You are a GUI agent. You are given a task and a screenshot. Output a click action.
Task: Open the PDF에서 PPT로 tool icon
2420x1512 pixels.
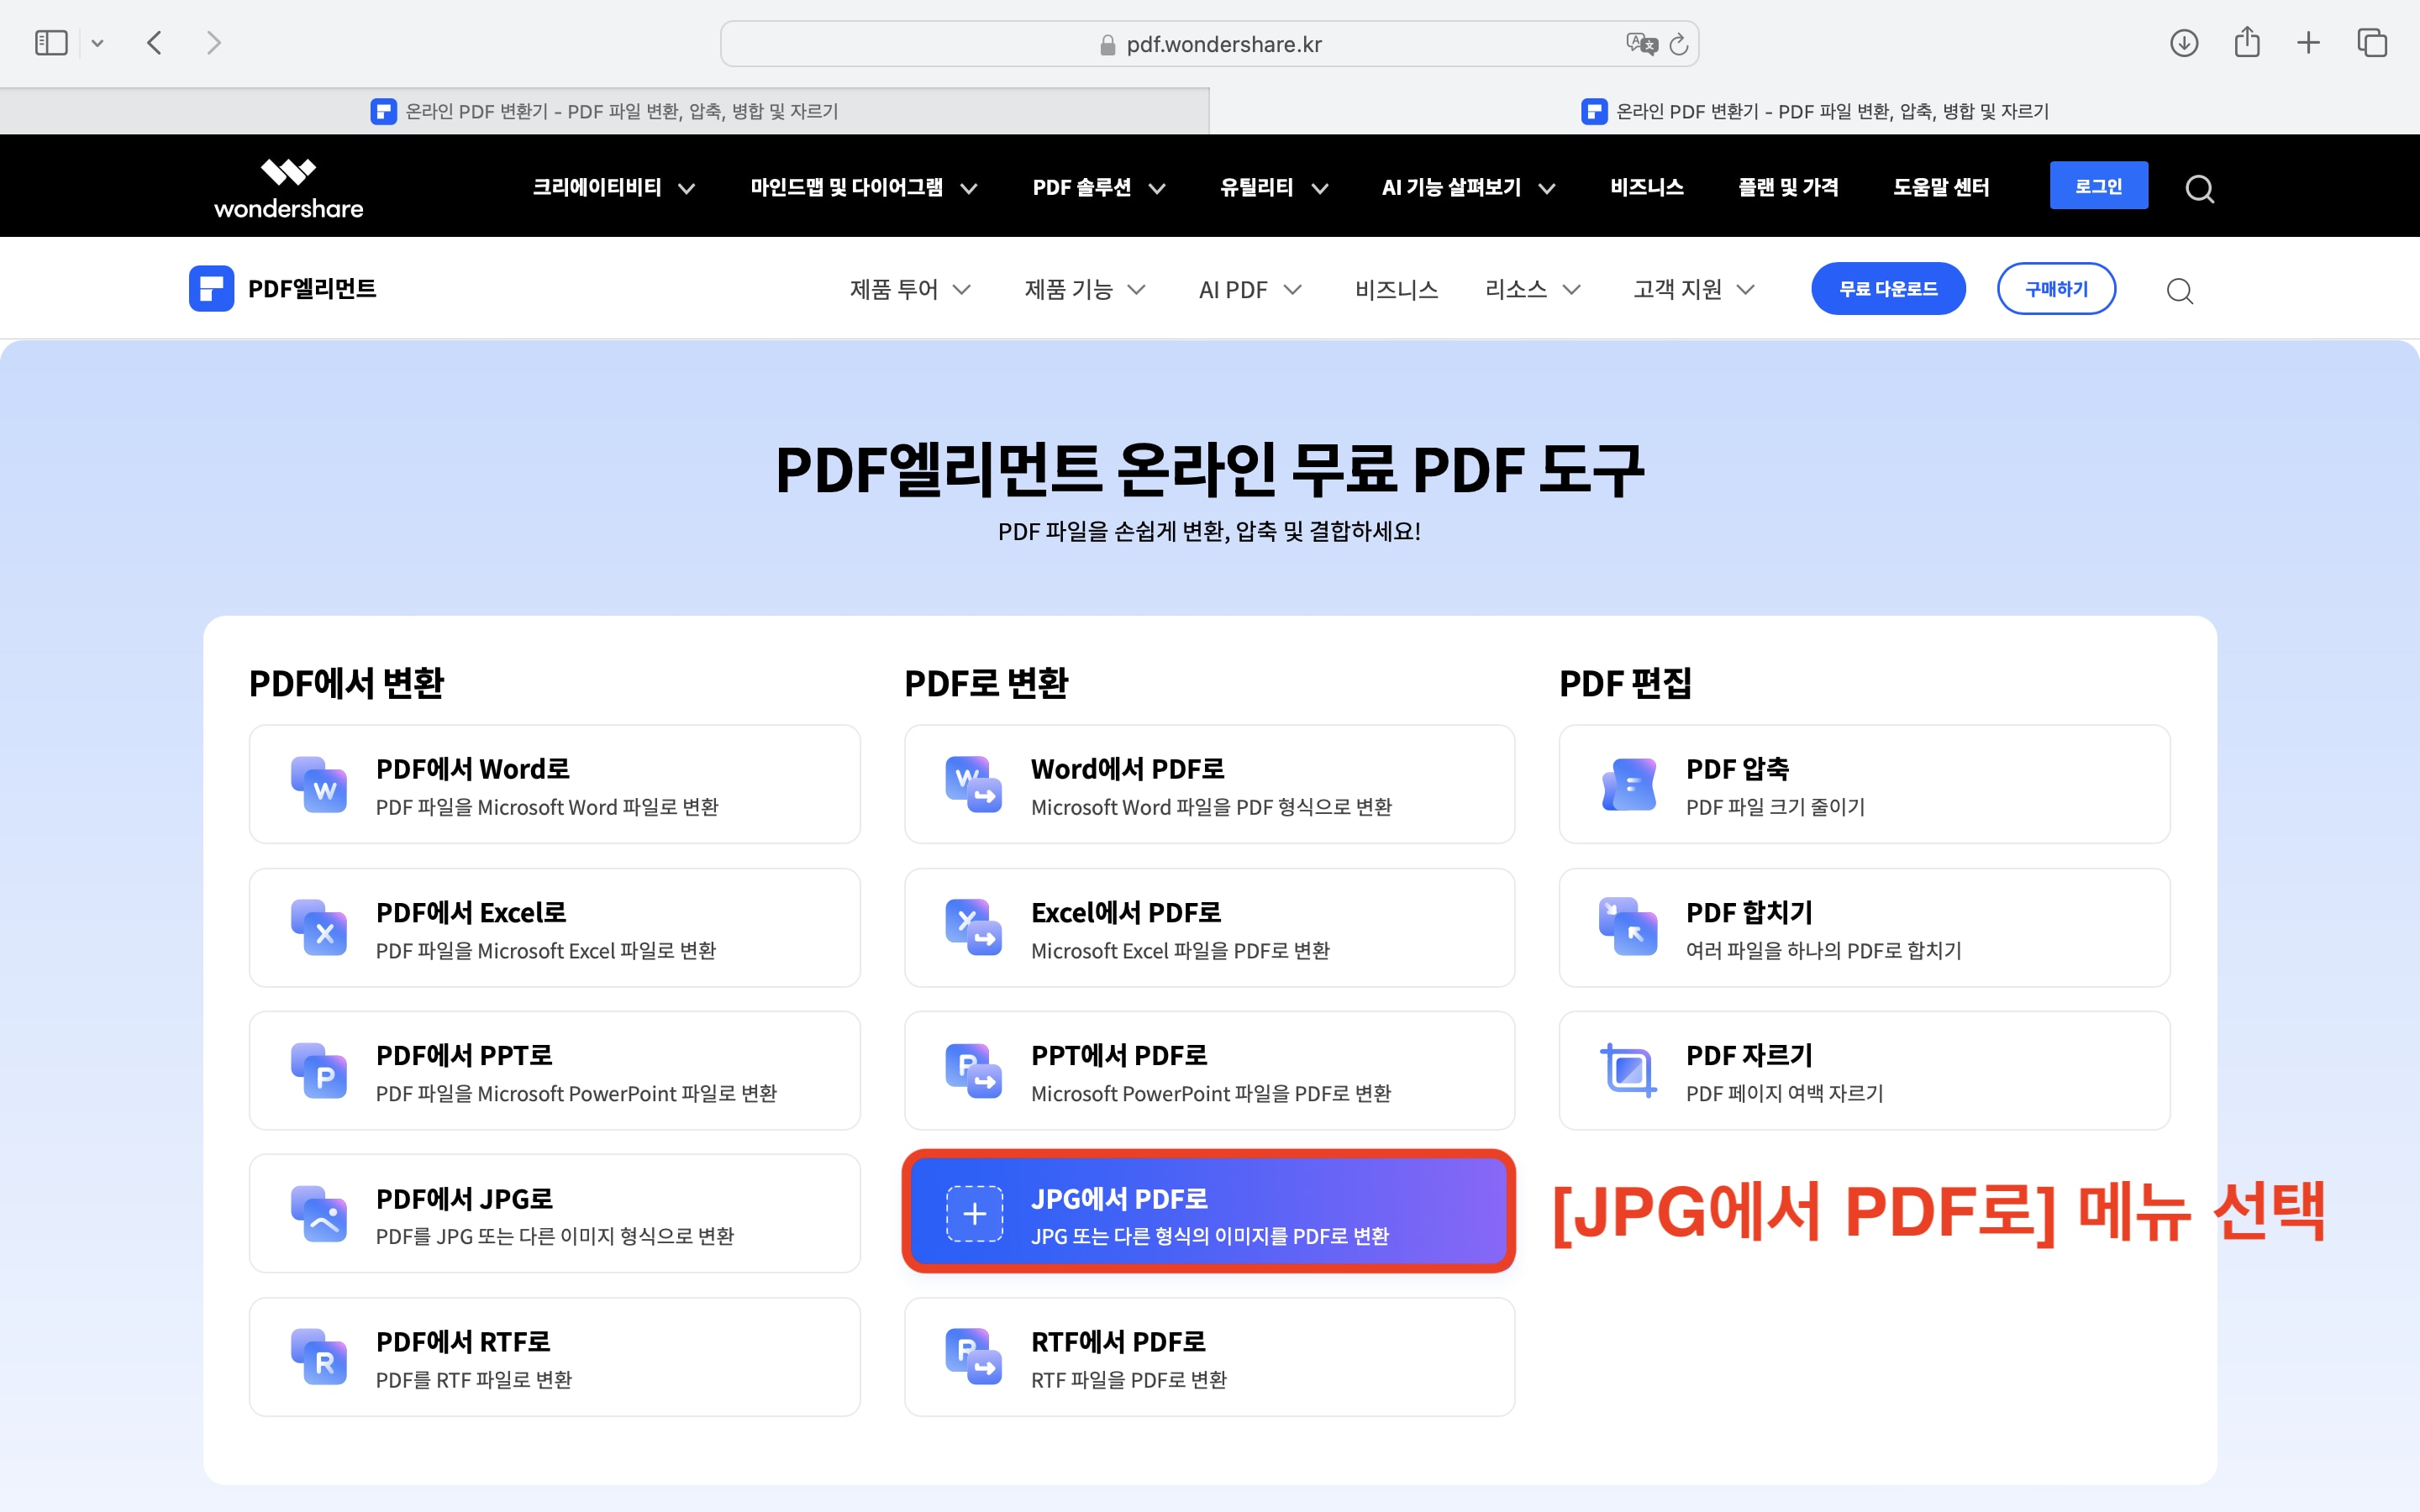coord(322,1071)
